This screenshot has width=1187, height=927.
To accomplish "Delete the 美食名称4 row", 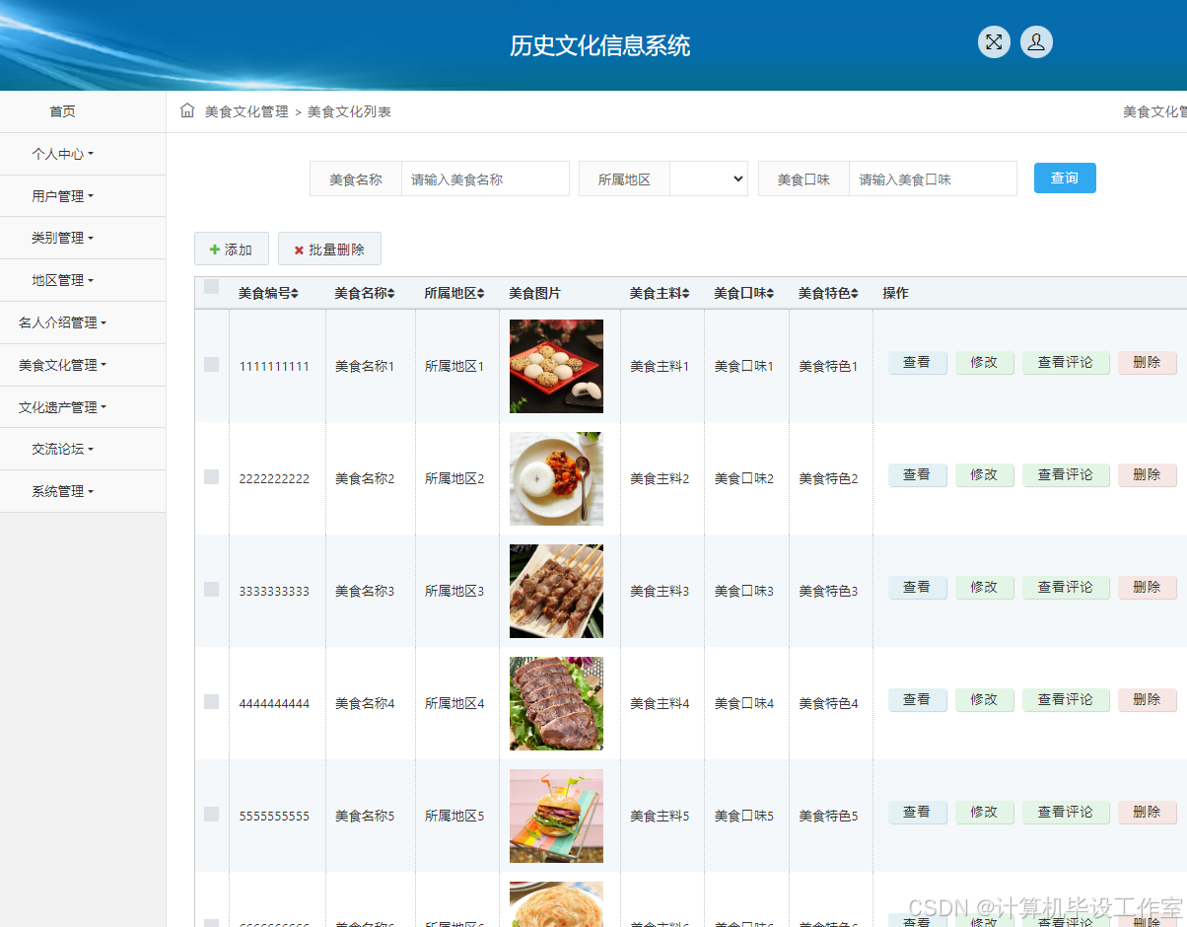I will pos(1148,700).
